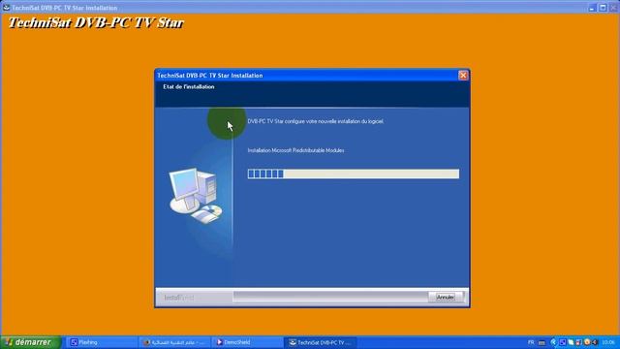Click the computer and CD setup image
The image size is (620, 349).
point(196,196)
